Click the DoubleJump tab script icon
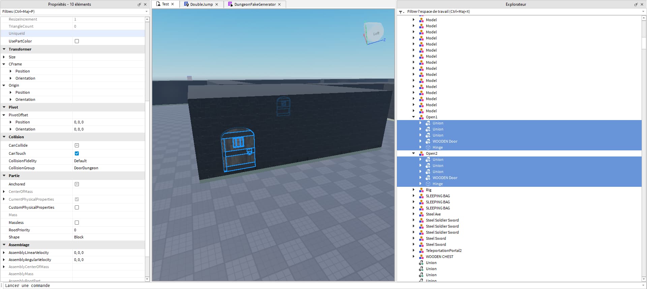 pyautogui.click(x=186, y=4)
